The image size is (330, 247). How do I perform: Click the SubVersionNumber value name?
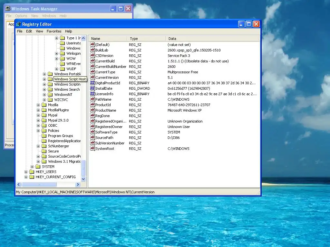pyautogui.click(x=110, y=143)
